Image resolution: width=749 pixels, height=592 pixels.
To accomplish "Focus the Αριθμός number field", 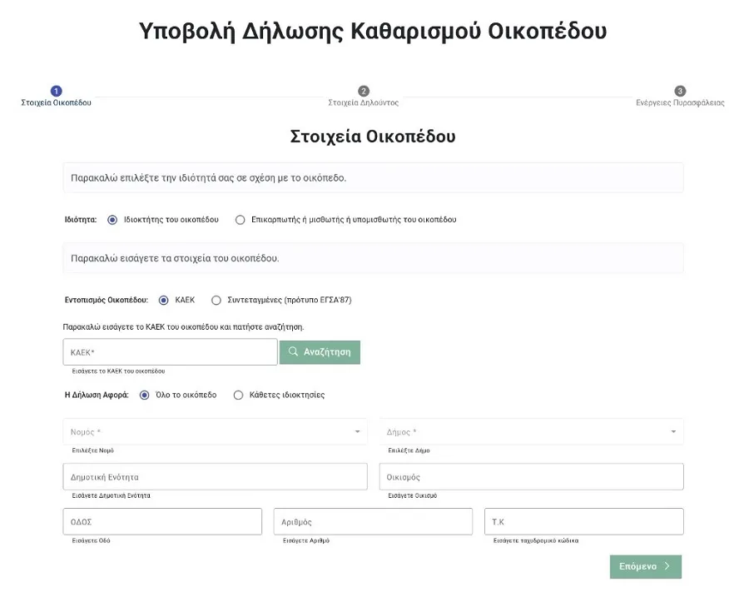I will click(373, 522).
